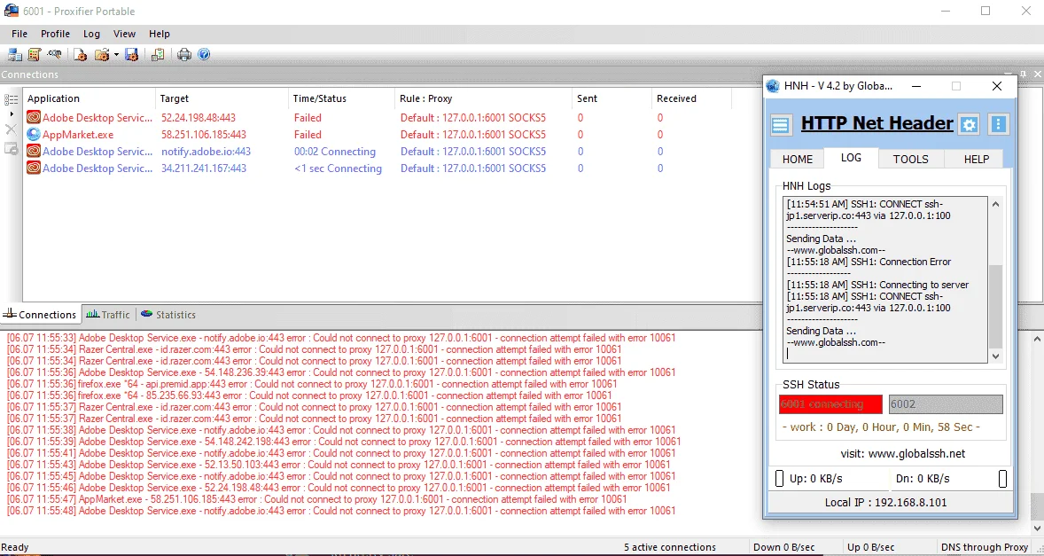Click Adobe icon of notify.adobe.io row
Image resolution: width=1044 pixels, height=556 pixels.
[x=34, y=151]
